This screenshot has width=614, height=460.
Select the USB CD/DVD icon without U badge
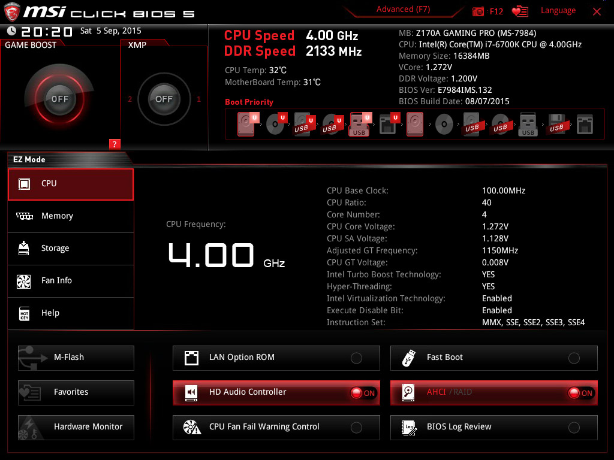[x=500, y=125]
